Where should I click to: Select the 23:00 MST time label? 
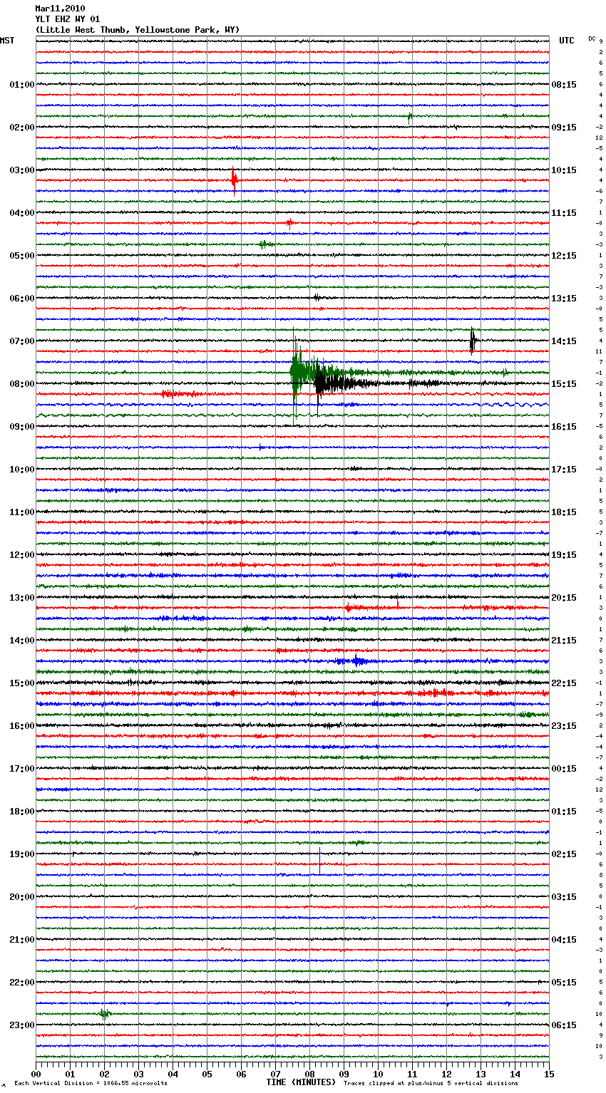click(x=22, y=1025)
